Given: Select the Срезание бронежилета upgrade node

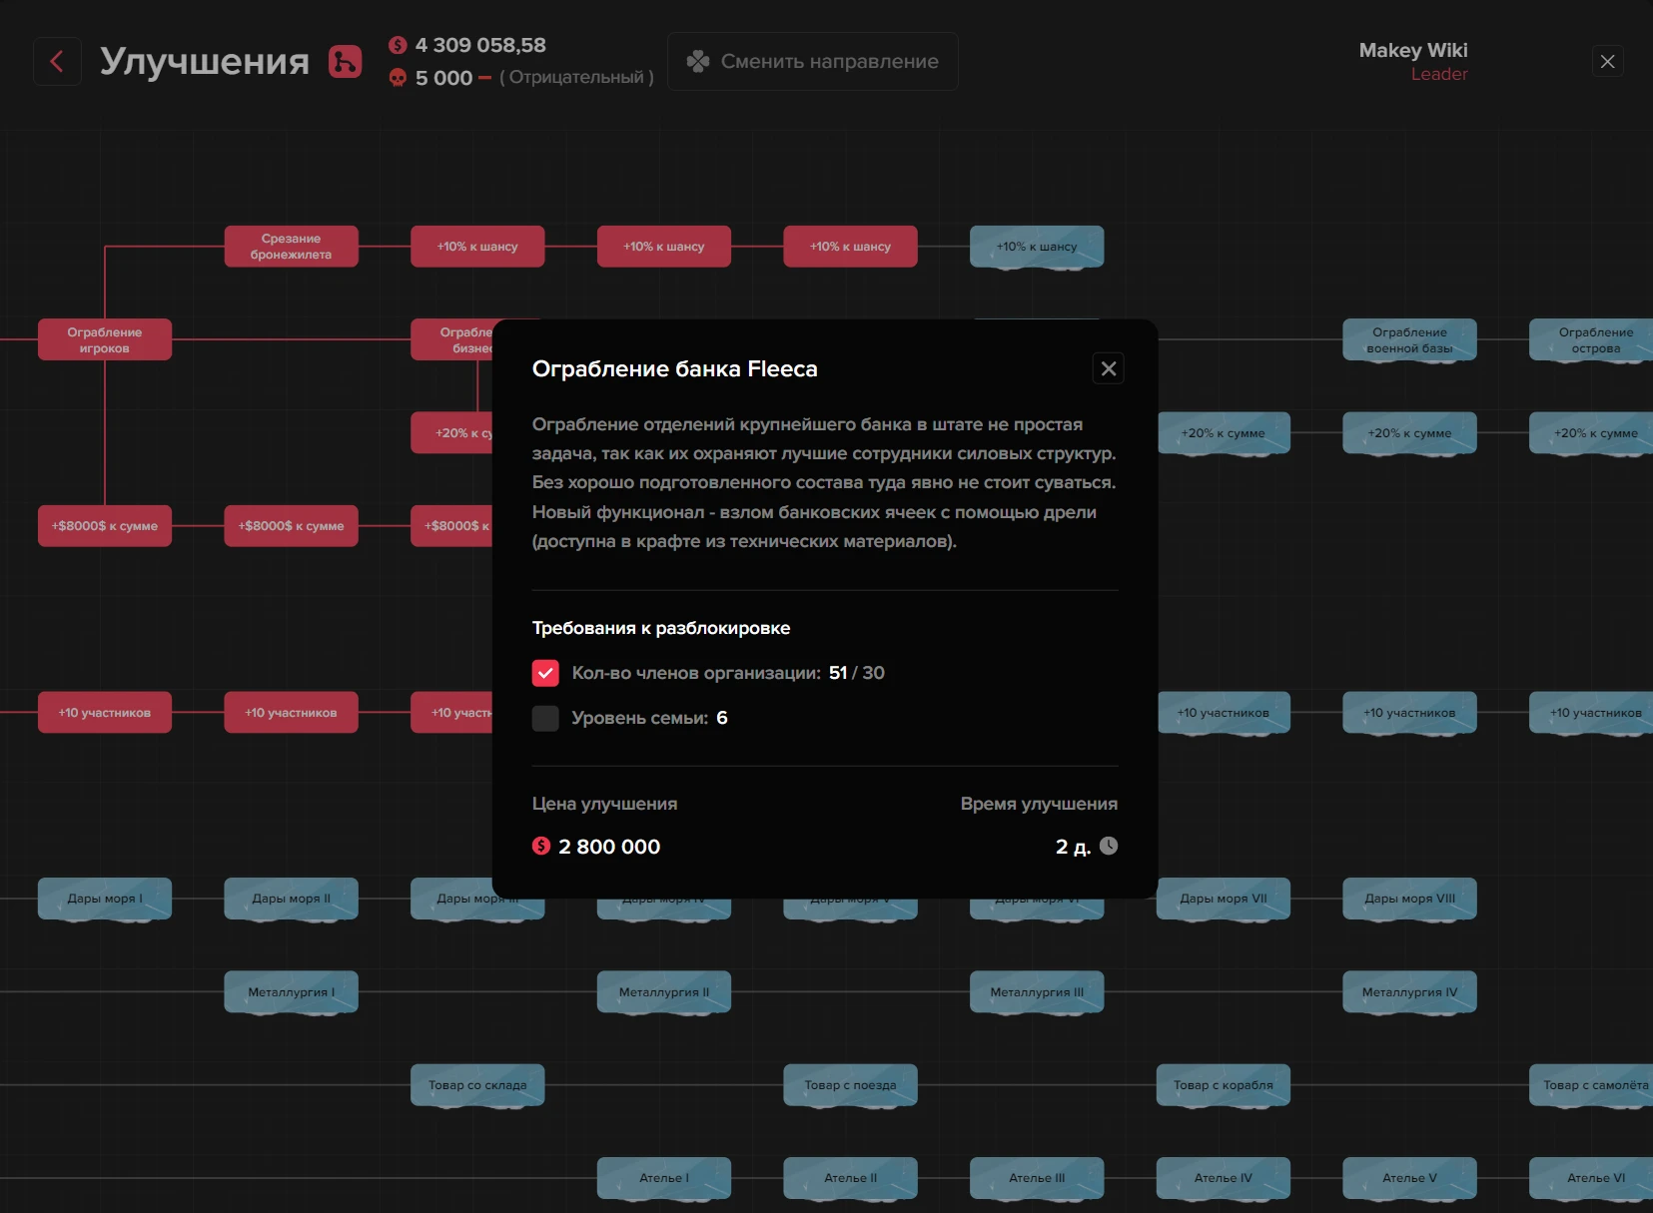Looking at the screenshot, I should [x=291, y=247].
